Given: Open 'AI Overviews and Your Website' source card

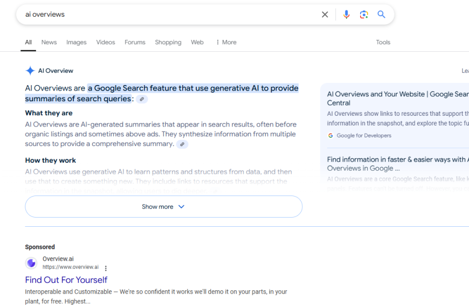Looking at the screenshot, I should (x=398, y=99).
